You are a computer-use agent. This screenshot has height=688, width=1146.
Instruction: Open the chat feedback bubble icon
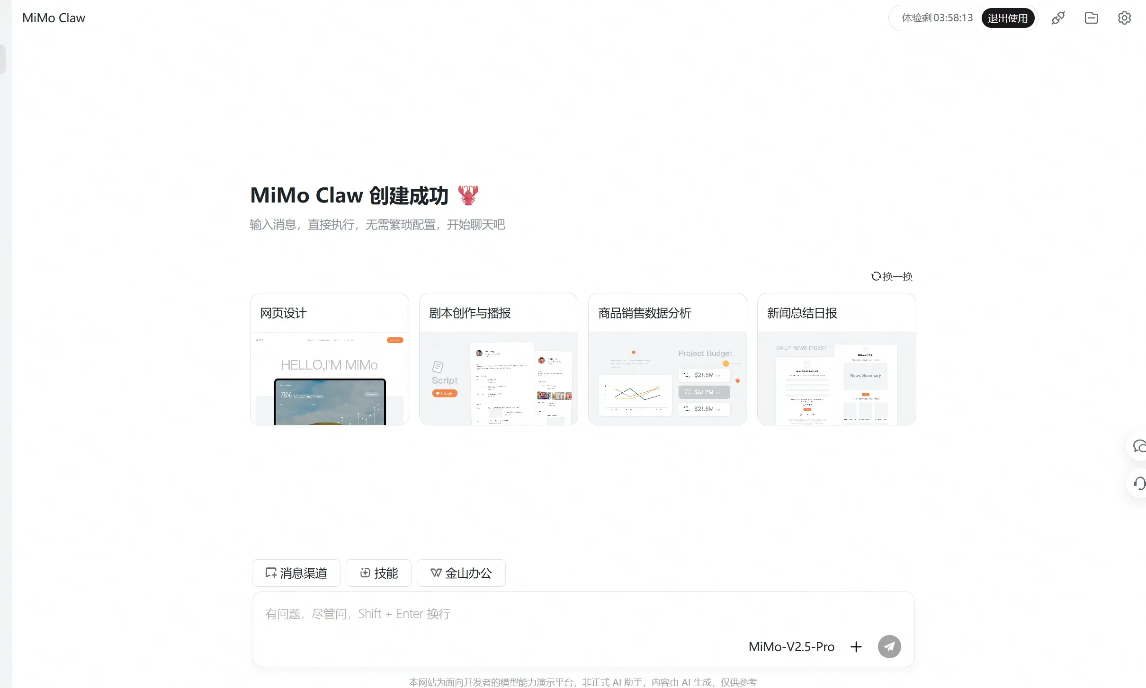(1138, 446)
